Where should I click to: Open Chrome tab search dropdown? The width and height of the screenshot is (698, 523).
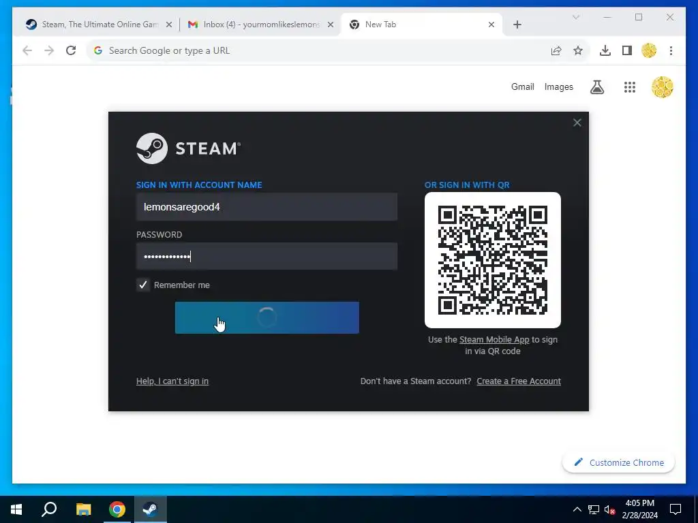575,17
